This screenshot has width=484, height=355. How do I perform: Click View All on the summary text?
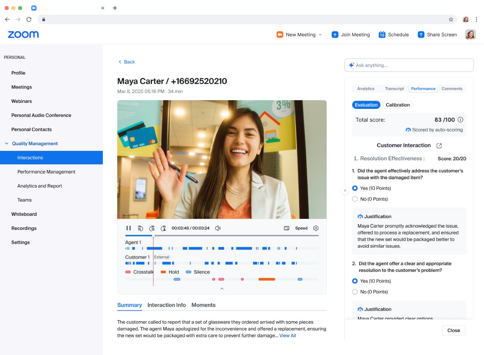(x=287, y=335)
